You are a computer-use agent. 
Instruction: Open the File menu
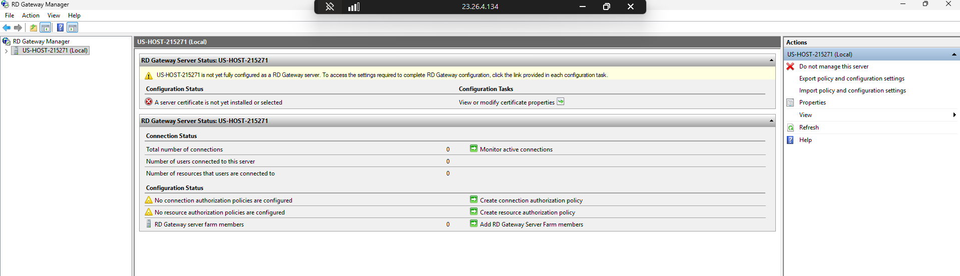click(x=10, y=15)
